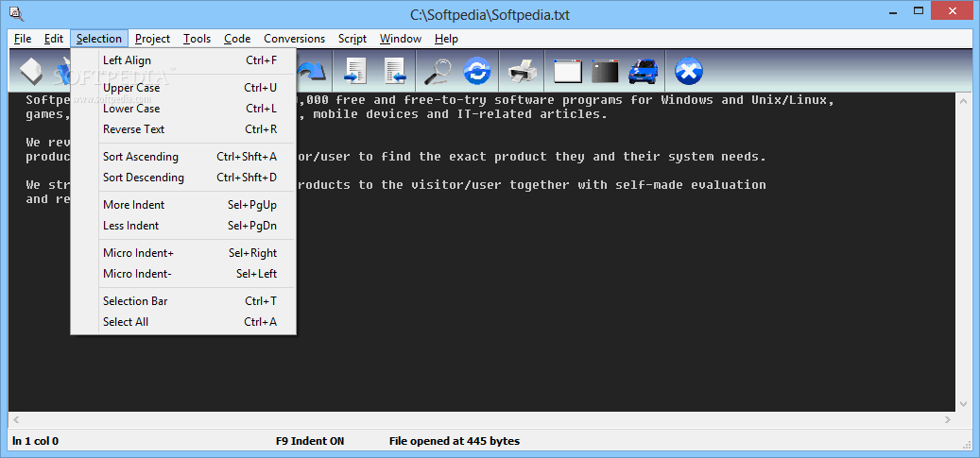Click the horizontal scrollbar right arrow
Viewport: 980px width, 458px height.
[x=949, y=420]
